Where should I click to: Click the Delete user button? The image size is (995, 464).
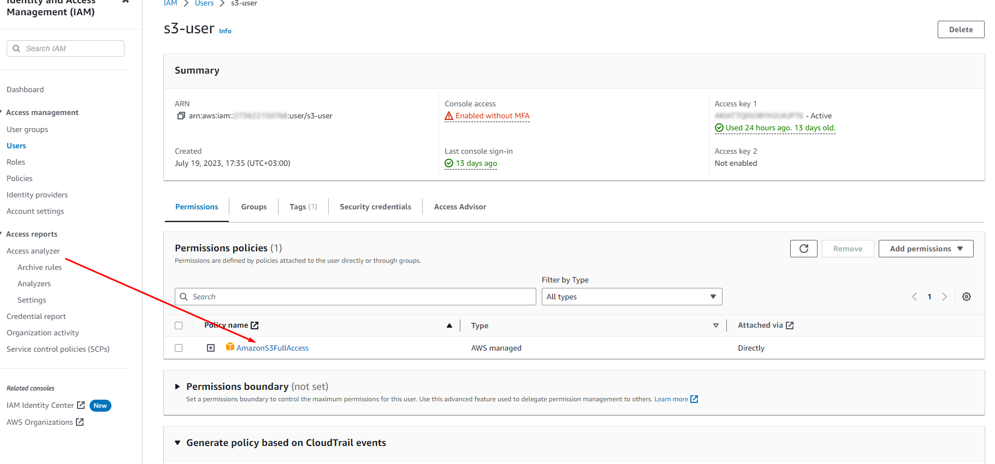pos(961,29)
